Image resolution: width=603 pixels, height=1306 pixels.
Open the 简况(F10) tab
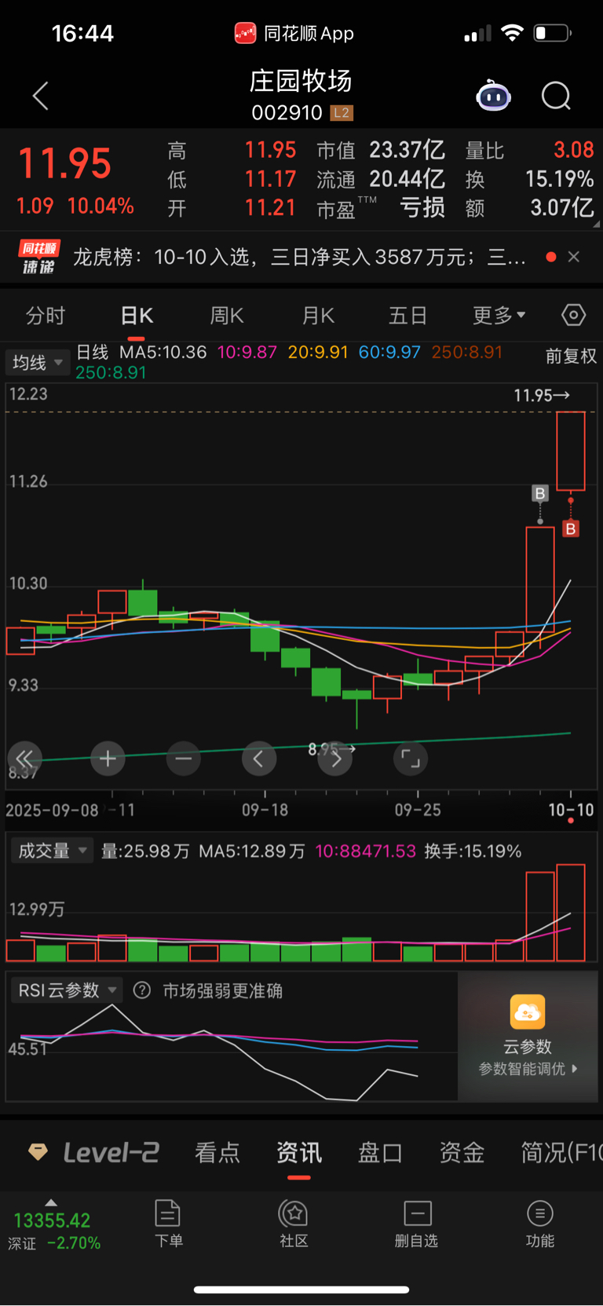coord(561,1152)
